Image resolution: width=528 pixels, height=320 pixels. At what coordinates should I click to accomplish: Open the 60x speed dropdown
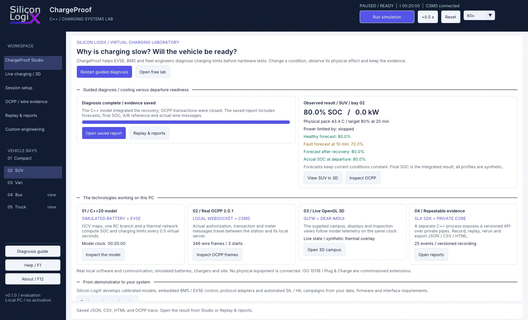pos(479,15)
